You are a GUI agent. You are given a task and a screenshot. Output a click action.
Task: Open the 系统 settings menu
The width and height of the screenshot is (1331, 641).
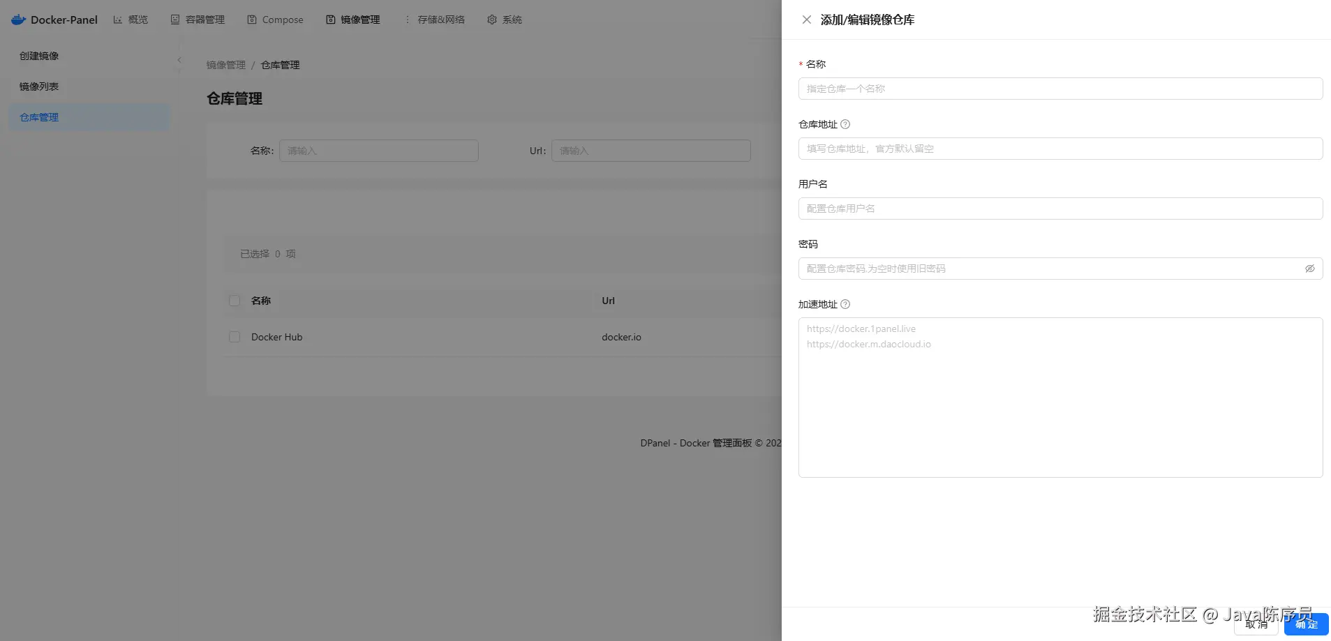point(505,20)
